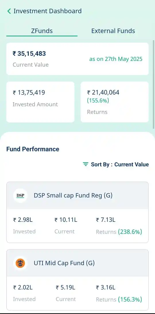Click the sort filter icon
This screenshot has height=314, width=155.
86,164
